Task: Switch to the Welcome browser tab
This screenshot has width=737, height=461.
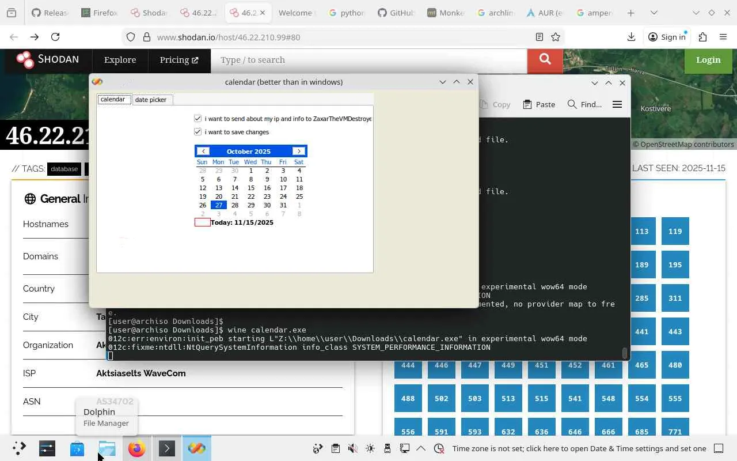Action: (297, 13)
